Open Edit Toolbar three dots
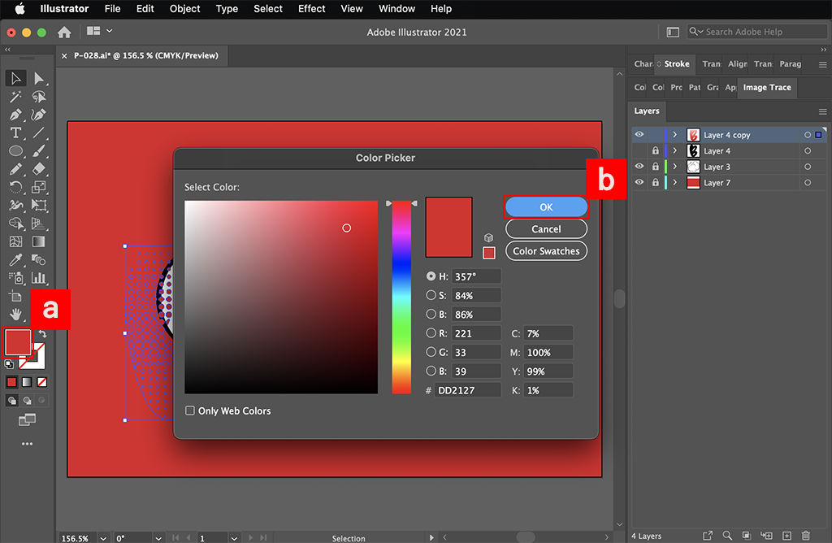 (x=27, y=444)
